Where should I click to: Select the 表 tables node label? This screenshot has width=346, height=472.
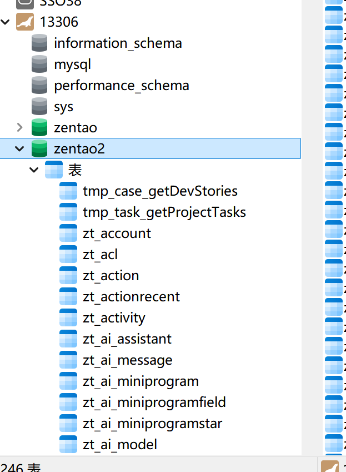pyautogui.click(x=75, y=170)
